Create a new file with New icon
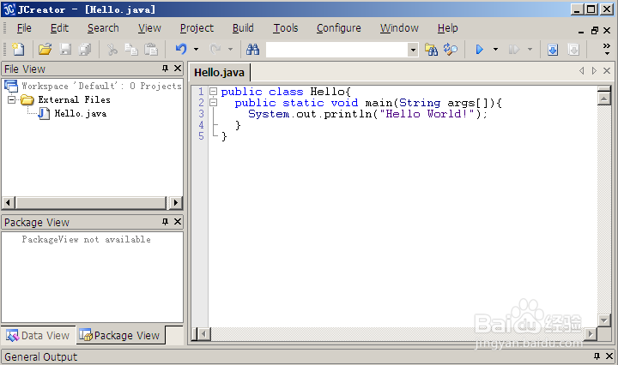 (18, 49)
